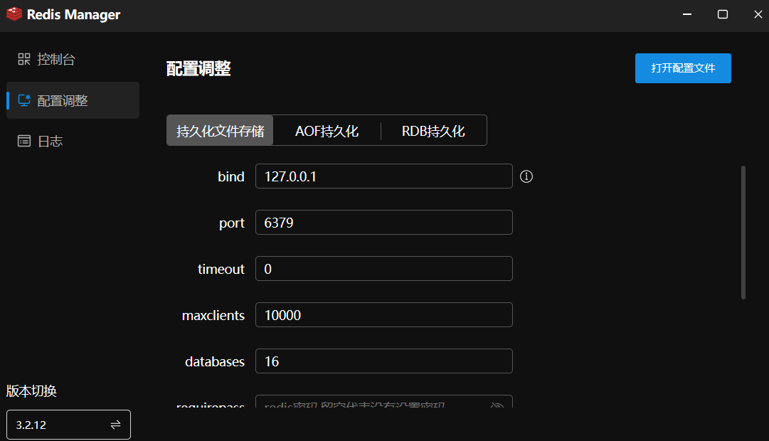
Task: Go to the 日志 menu item
Action: 73,142
